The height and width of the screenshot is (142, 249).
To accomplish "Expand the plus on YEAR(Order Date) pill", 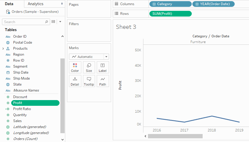I will coord(197,4).
